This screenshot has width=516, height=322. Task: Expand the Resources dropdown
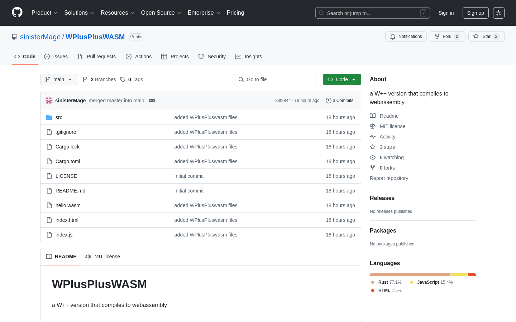[x=118, y=13]
